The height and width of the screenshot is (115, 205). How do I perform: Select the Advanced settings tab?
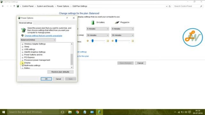pos(25,23)
